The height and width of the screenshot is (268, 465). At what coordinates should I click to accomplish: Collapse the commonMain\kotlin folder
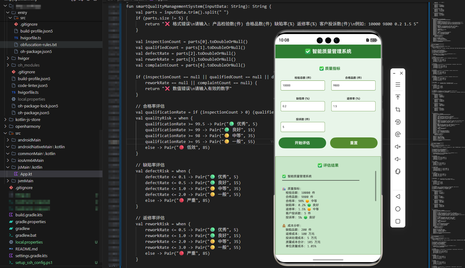coord(8,153)
